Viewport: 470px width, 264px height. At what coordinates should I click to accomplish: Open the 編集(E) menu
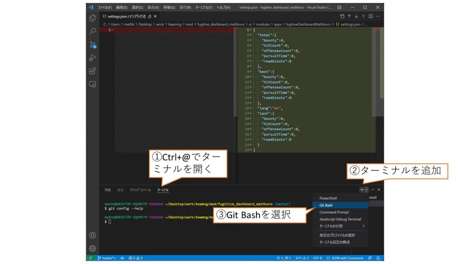122,7
